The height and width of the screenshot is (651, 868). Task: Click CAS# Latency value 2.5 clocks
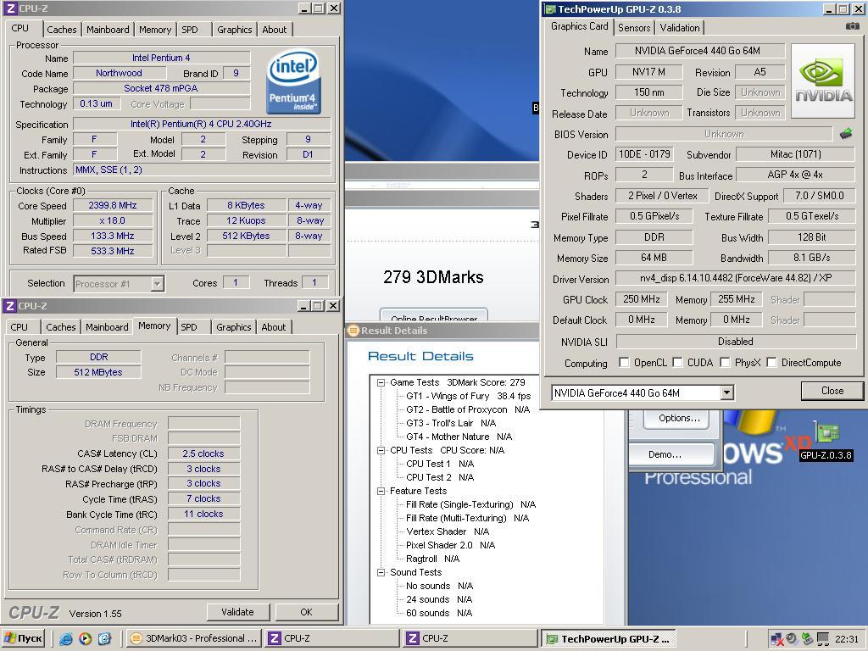click(203, 454)
